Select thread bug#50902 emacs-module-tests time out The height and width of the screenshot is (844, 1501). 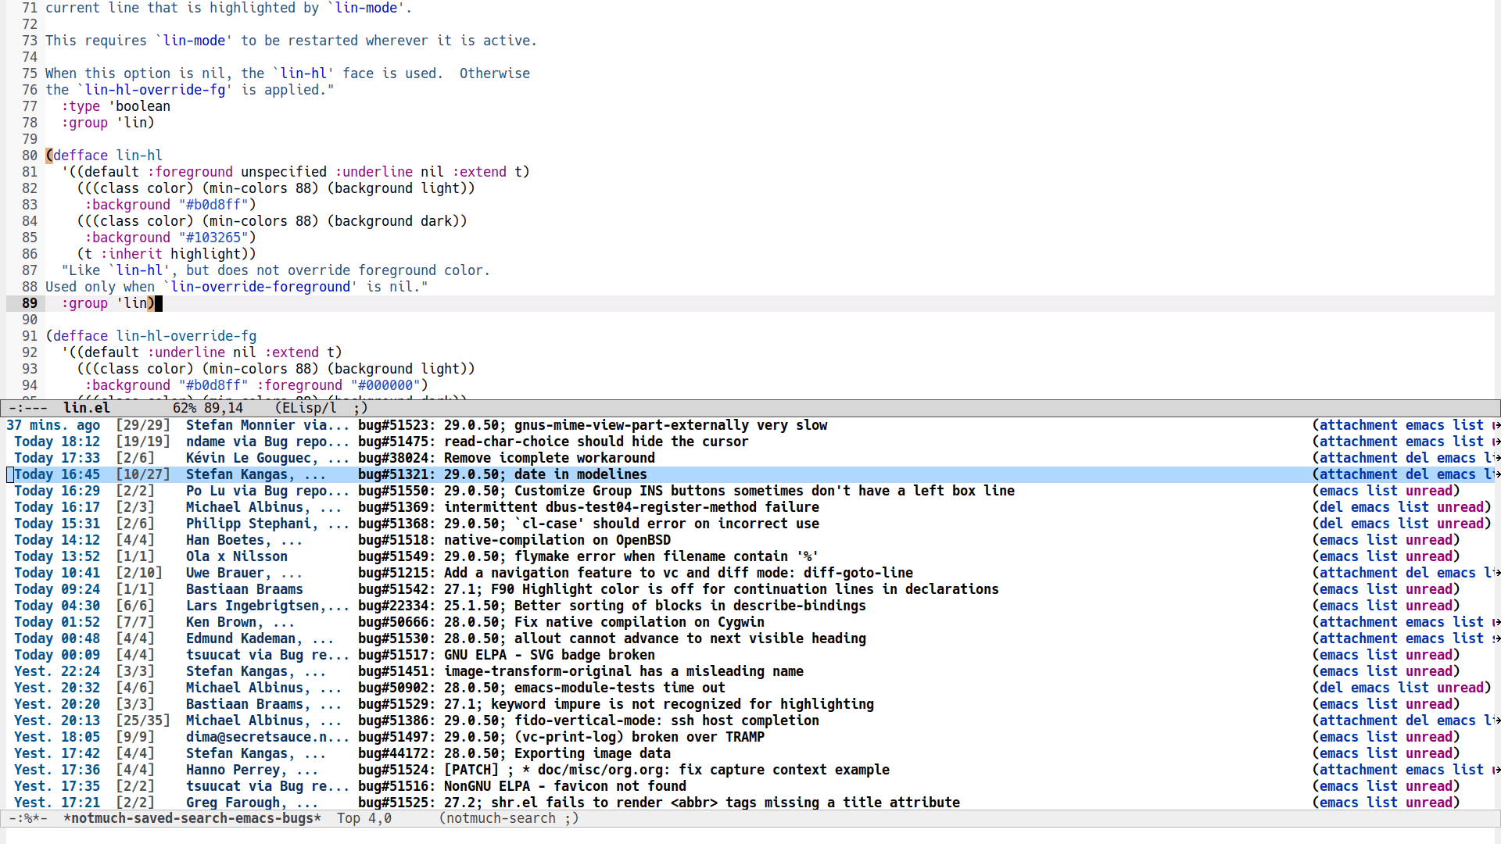point(542,688)
